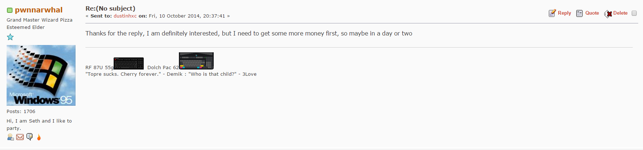
Task: Click the orange flame icon under the profile
Action: [39, 137]
